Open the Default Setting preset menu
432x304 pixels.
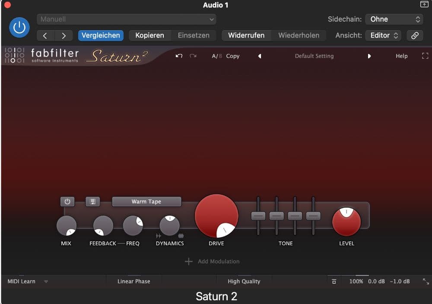[x=314, y=56]
